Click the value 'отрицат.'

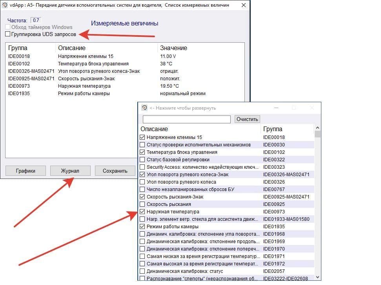(x=169, y=71)
